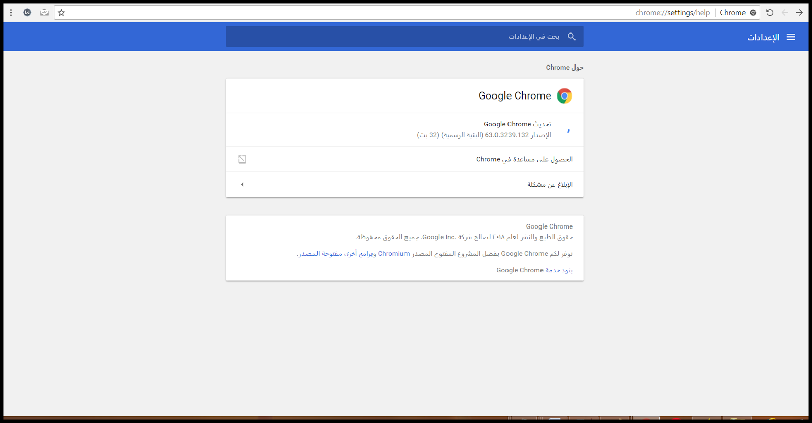812x423 pixels.
Task: Click the Chrome site info chip icon
Action: coord(753,13)
